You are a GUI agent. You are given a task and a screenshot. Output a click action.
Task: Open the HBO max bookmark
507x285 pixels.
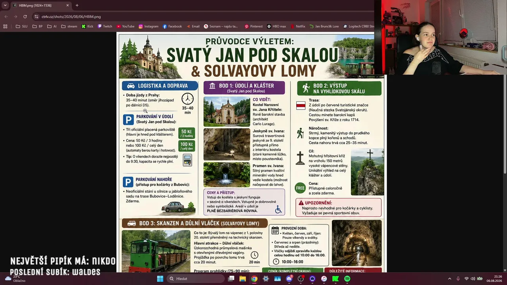coord(276,27)
